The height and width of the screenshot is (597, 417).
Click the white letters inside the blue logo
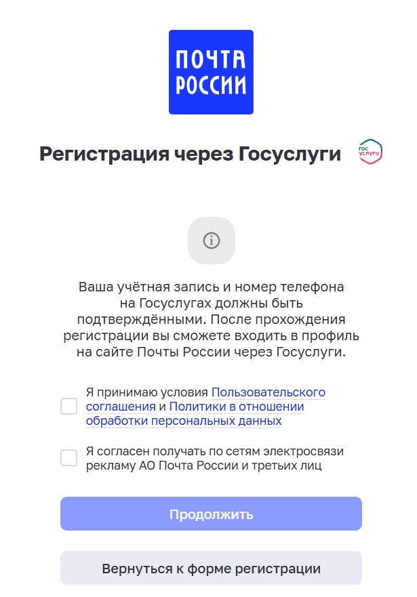click(x=212, y=71)
